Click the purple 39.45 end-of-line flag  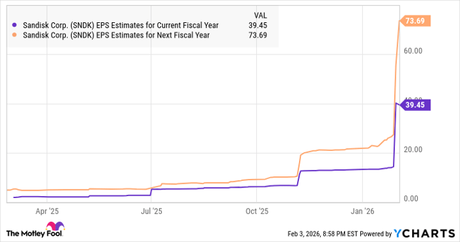coord(415,105)
